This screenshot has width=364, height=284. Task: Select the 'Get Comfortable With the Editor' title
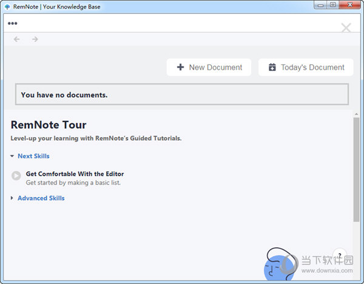pyautogui.click(x=75, y=174)
